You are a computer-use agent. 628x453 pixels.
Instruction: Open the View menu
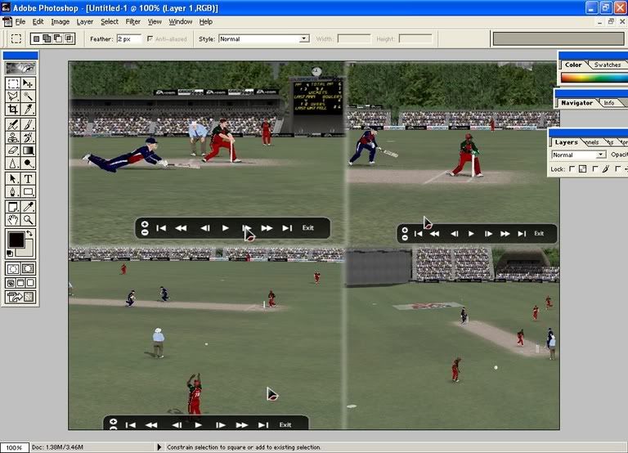click(155, 21)
